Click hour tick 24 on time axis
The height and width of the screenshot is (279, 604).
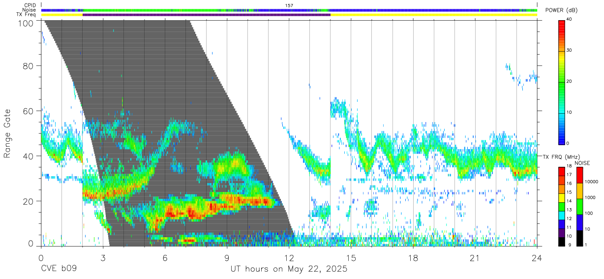coord(537,258)
